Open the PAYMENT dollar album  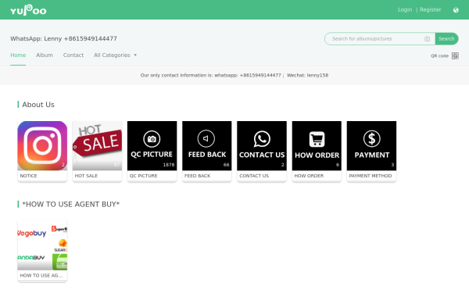(371, 146)
